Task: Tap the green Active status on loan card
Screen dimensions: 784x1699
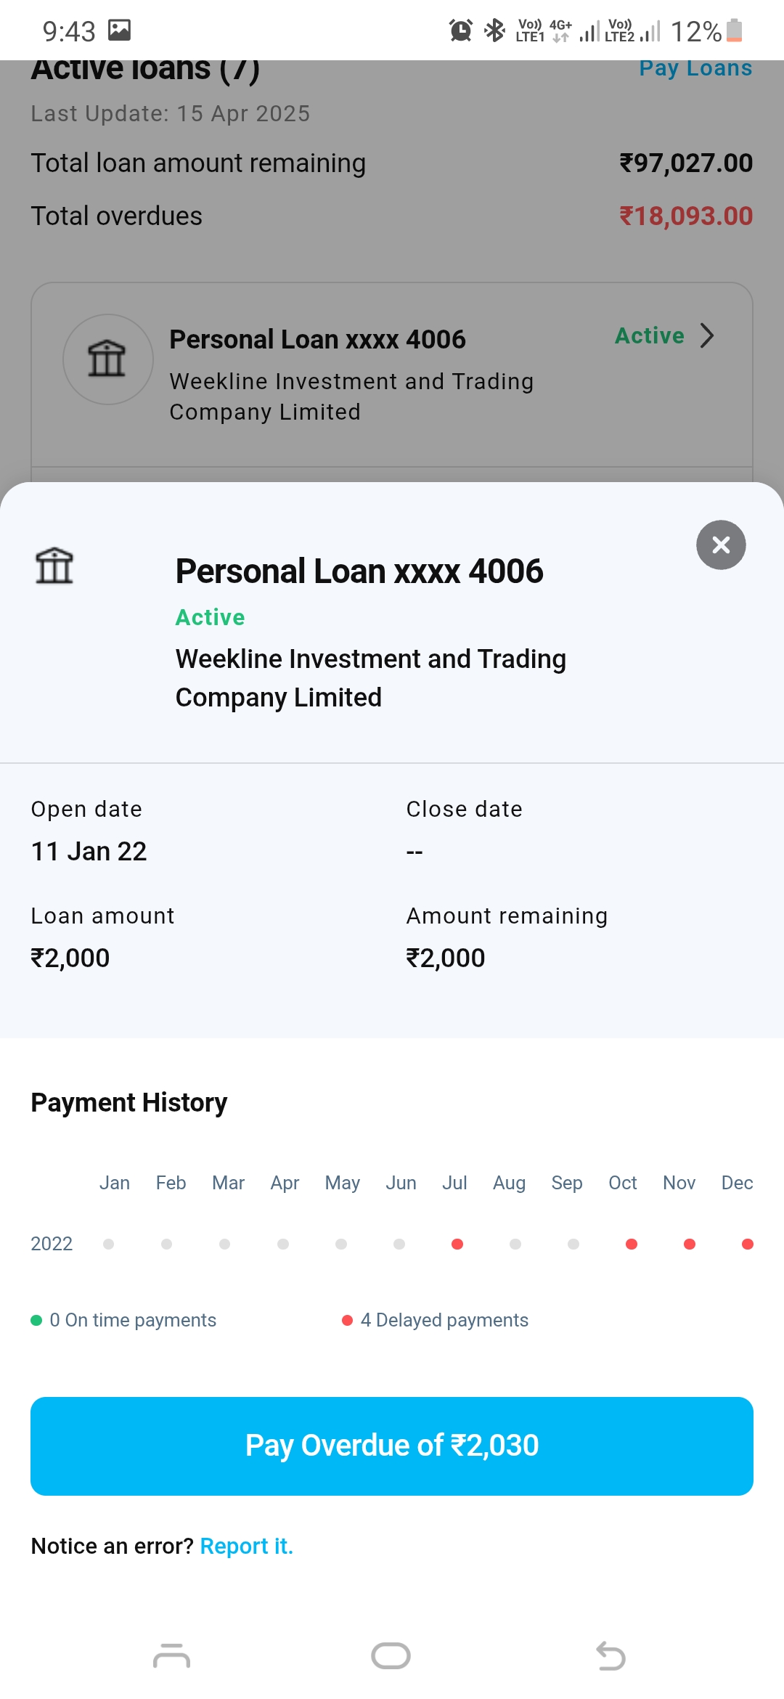Action: coord(650,335)
